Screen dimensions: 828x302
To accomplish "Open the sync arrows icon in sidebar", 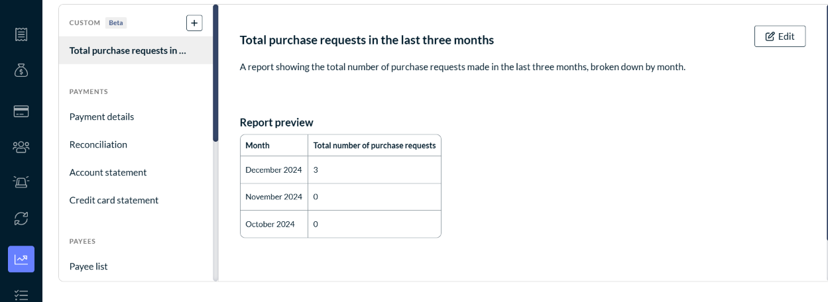I will (21, 218).
